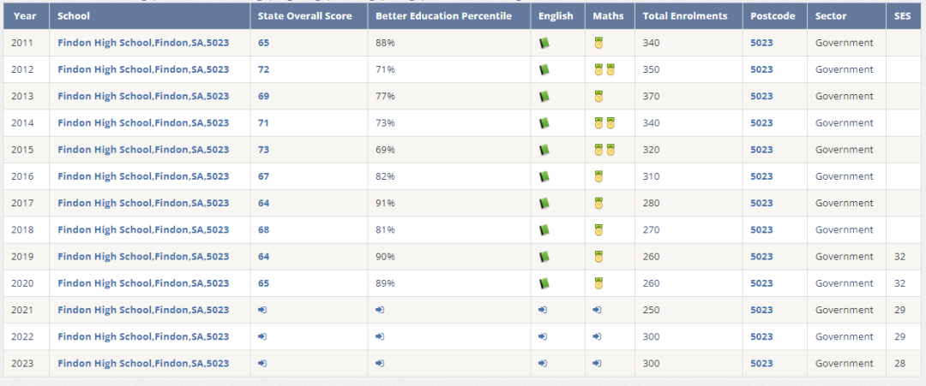The height and width of the screenshot is (386, 926).
Task: Open the 2019 Findon High School link
Action: pyautogui.click(x=143, y=257)
